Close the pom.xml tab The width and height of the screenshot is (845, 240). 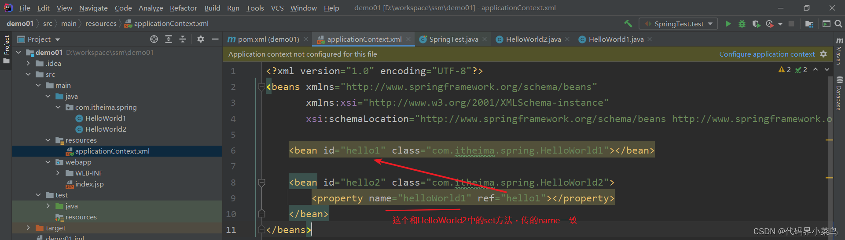pyautogui.click(x=306, y=39)
